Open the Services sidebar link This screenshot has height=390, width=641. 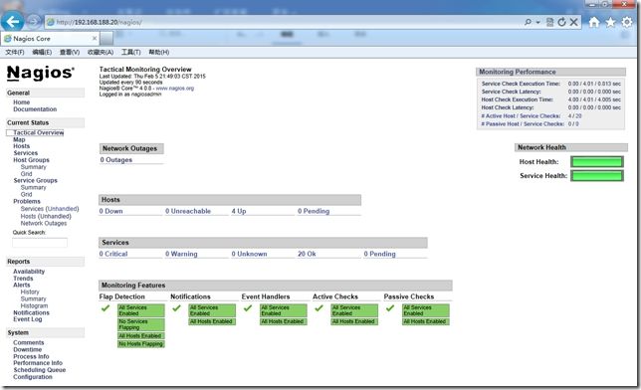coord(25,153)
